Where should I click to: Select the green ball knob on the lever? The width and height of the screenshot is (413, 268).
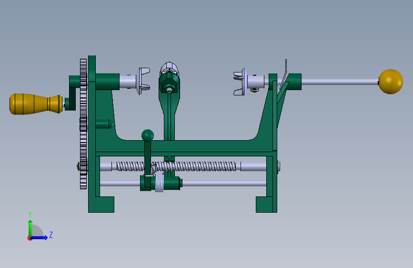[x=148, y=135]
